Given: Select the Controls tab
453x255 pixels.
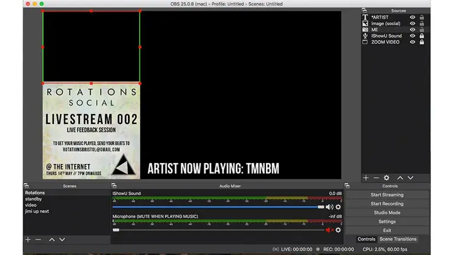Looking at the screenshot, I should (366, 239).
